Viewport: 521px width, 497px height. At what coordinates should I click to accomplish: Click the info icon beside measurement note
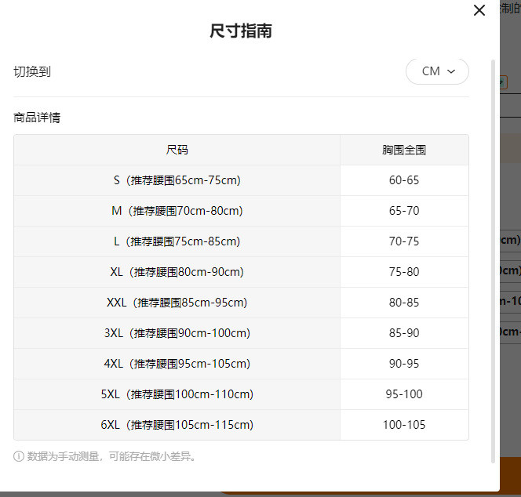19,456
